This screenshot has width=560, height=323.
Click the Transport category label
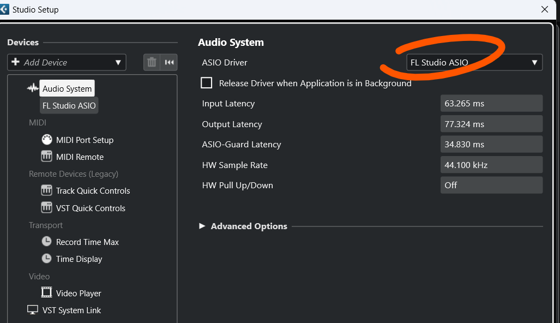[46, 225]
